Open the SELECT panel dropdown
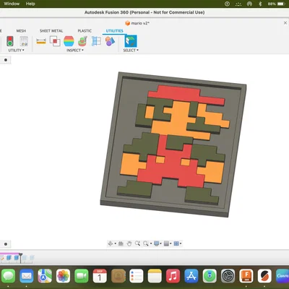289x289 pixels. 131,50
